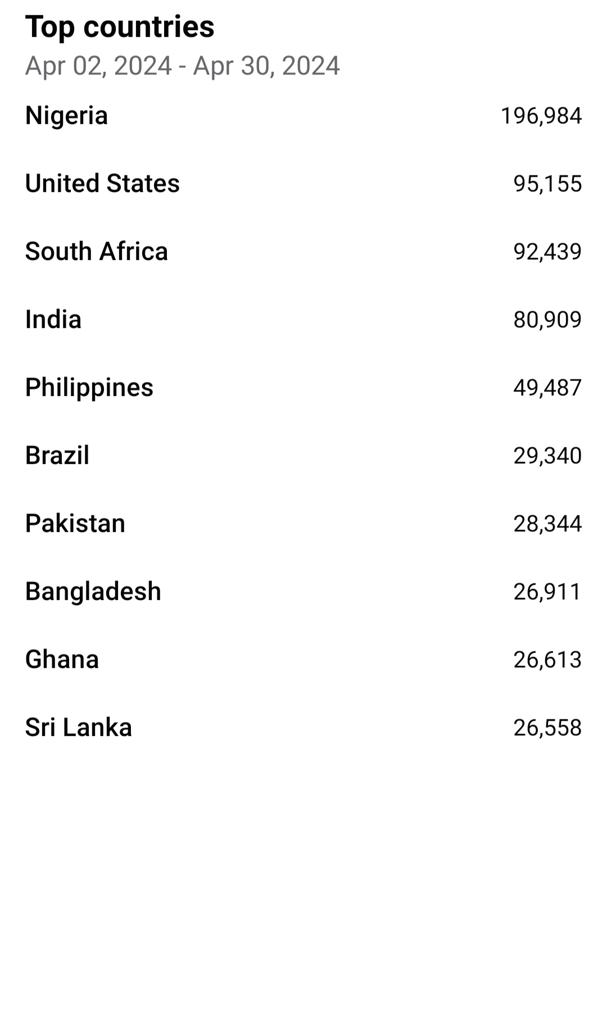Select Sri Lanka in the list
Viewport: 607px width, 1016px height.
click(x=303, y=728)
